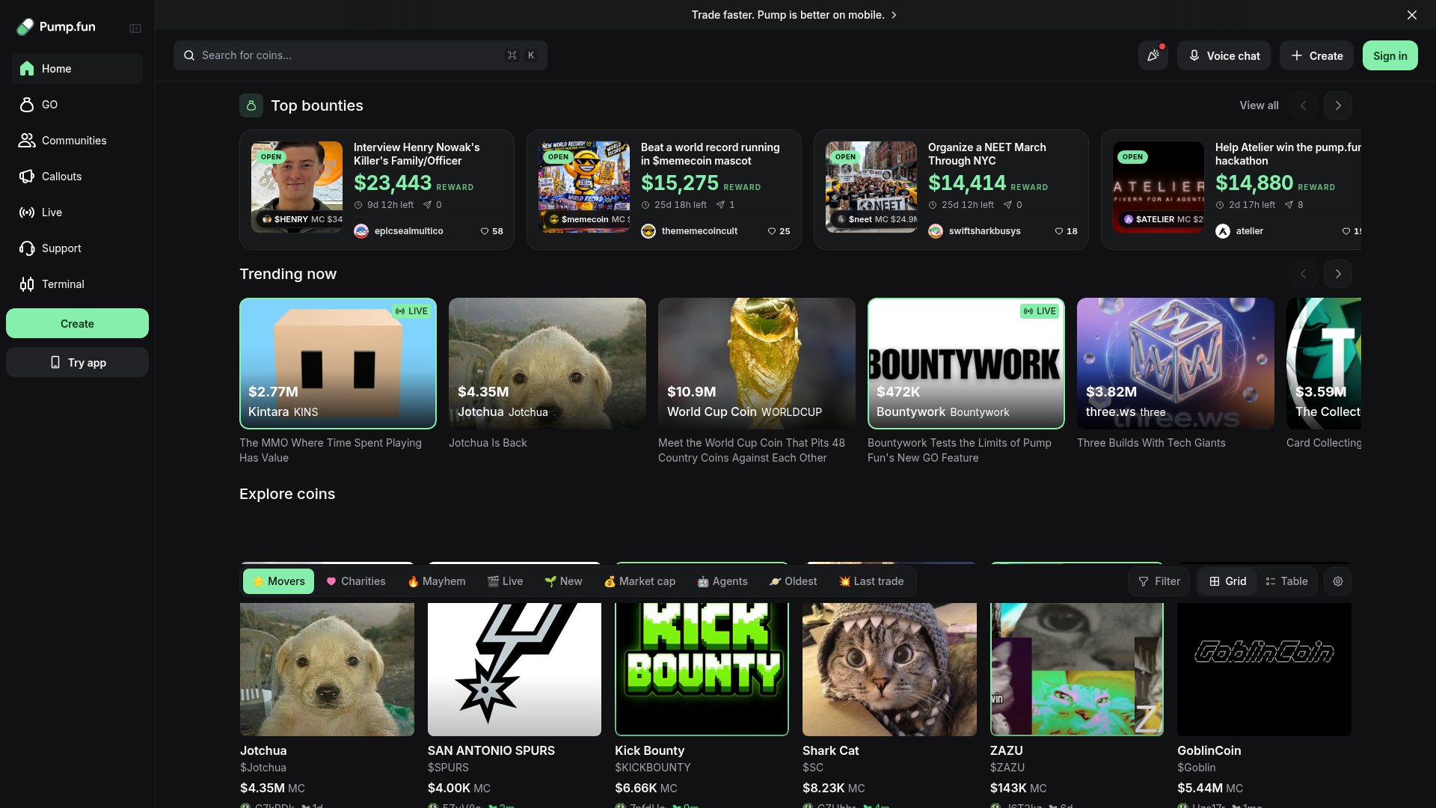Select the Agents tab

pos(722,581)
